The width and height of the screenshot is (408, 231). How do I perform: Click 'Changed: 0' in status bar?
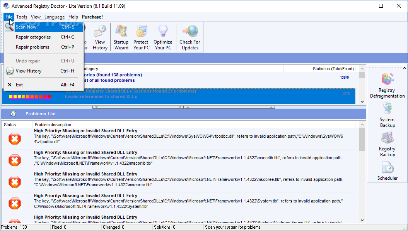114,227
